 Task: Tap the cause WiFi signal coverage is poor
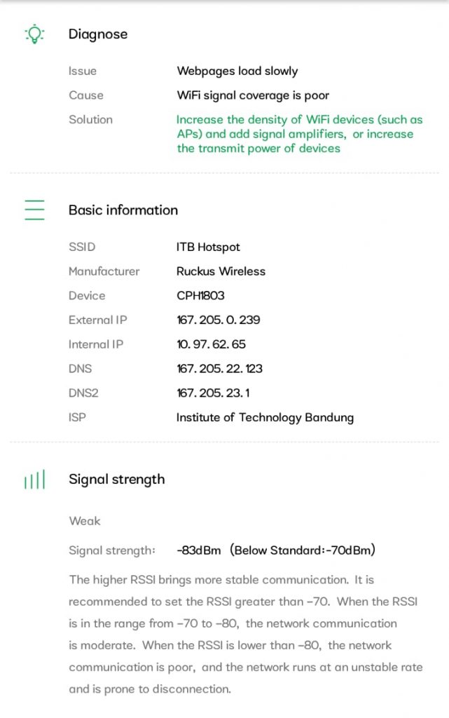(253, 95)
